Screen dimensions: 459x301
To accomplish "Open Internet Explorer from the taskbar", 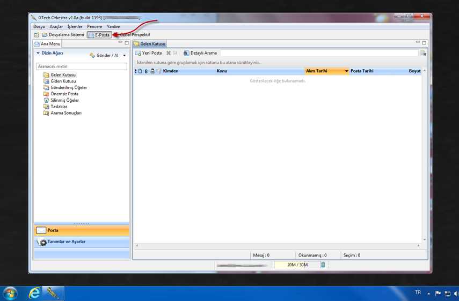I will [x=34, y=293].
